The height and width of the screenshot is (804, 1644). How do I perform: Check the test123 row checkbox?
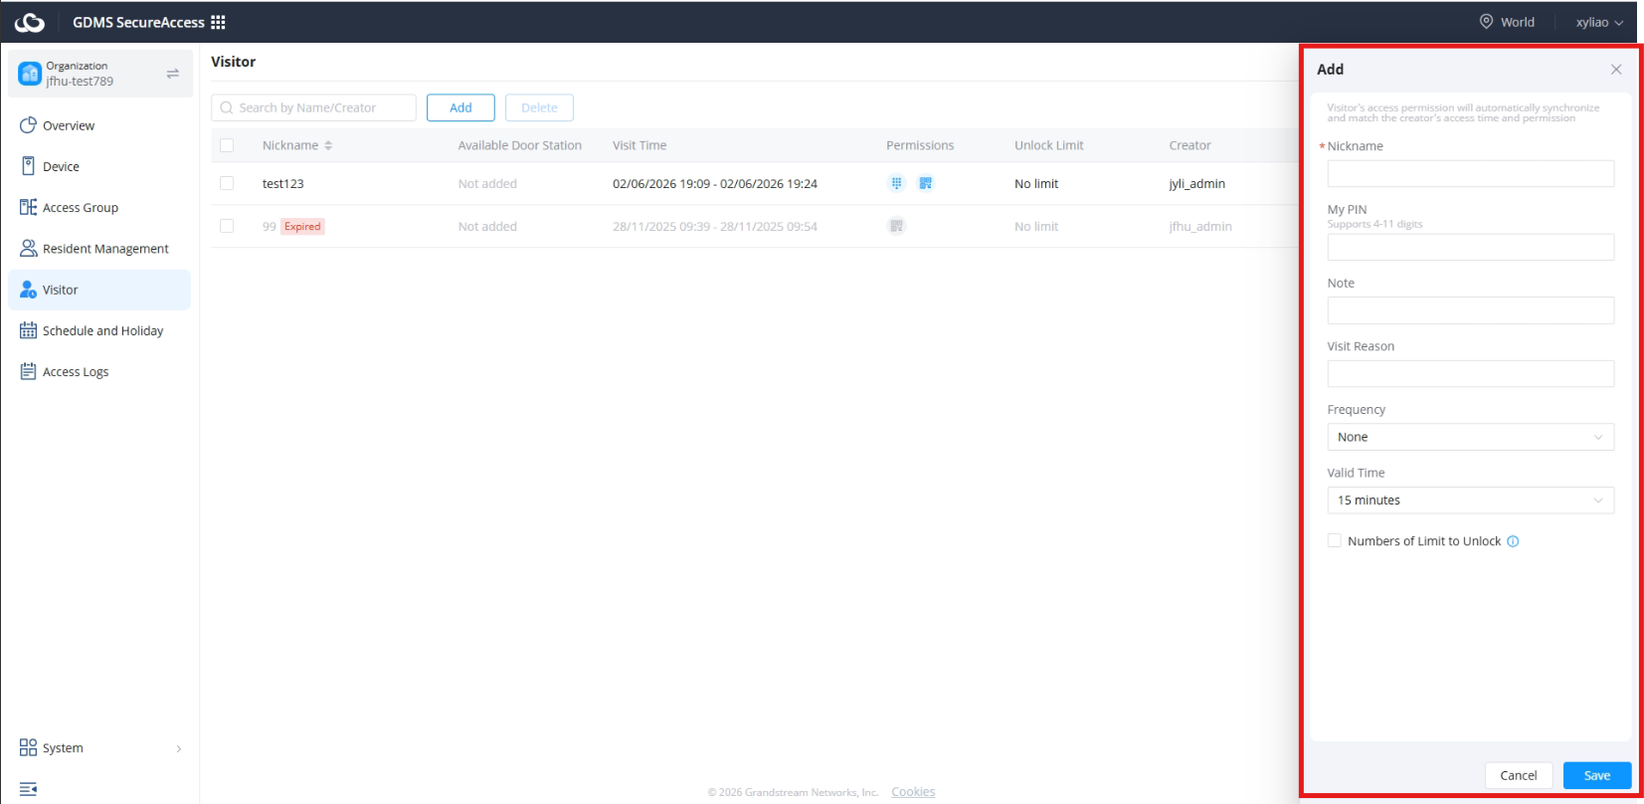[x=227, y=183]
